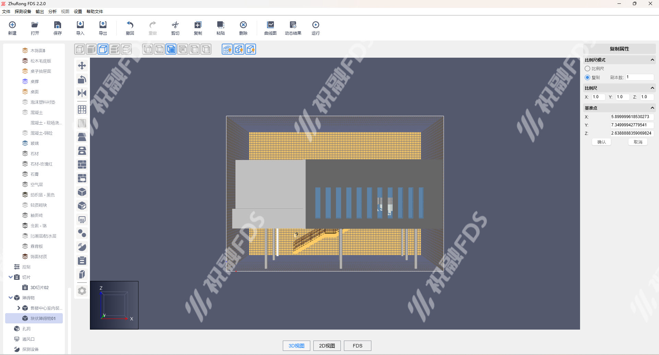Select the 比例尺 radio button
Image resolution: width=659 pixels, height=355 pixels.
(x=587, y=69)
